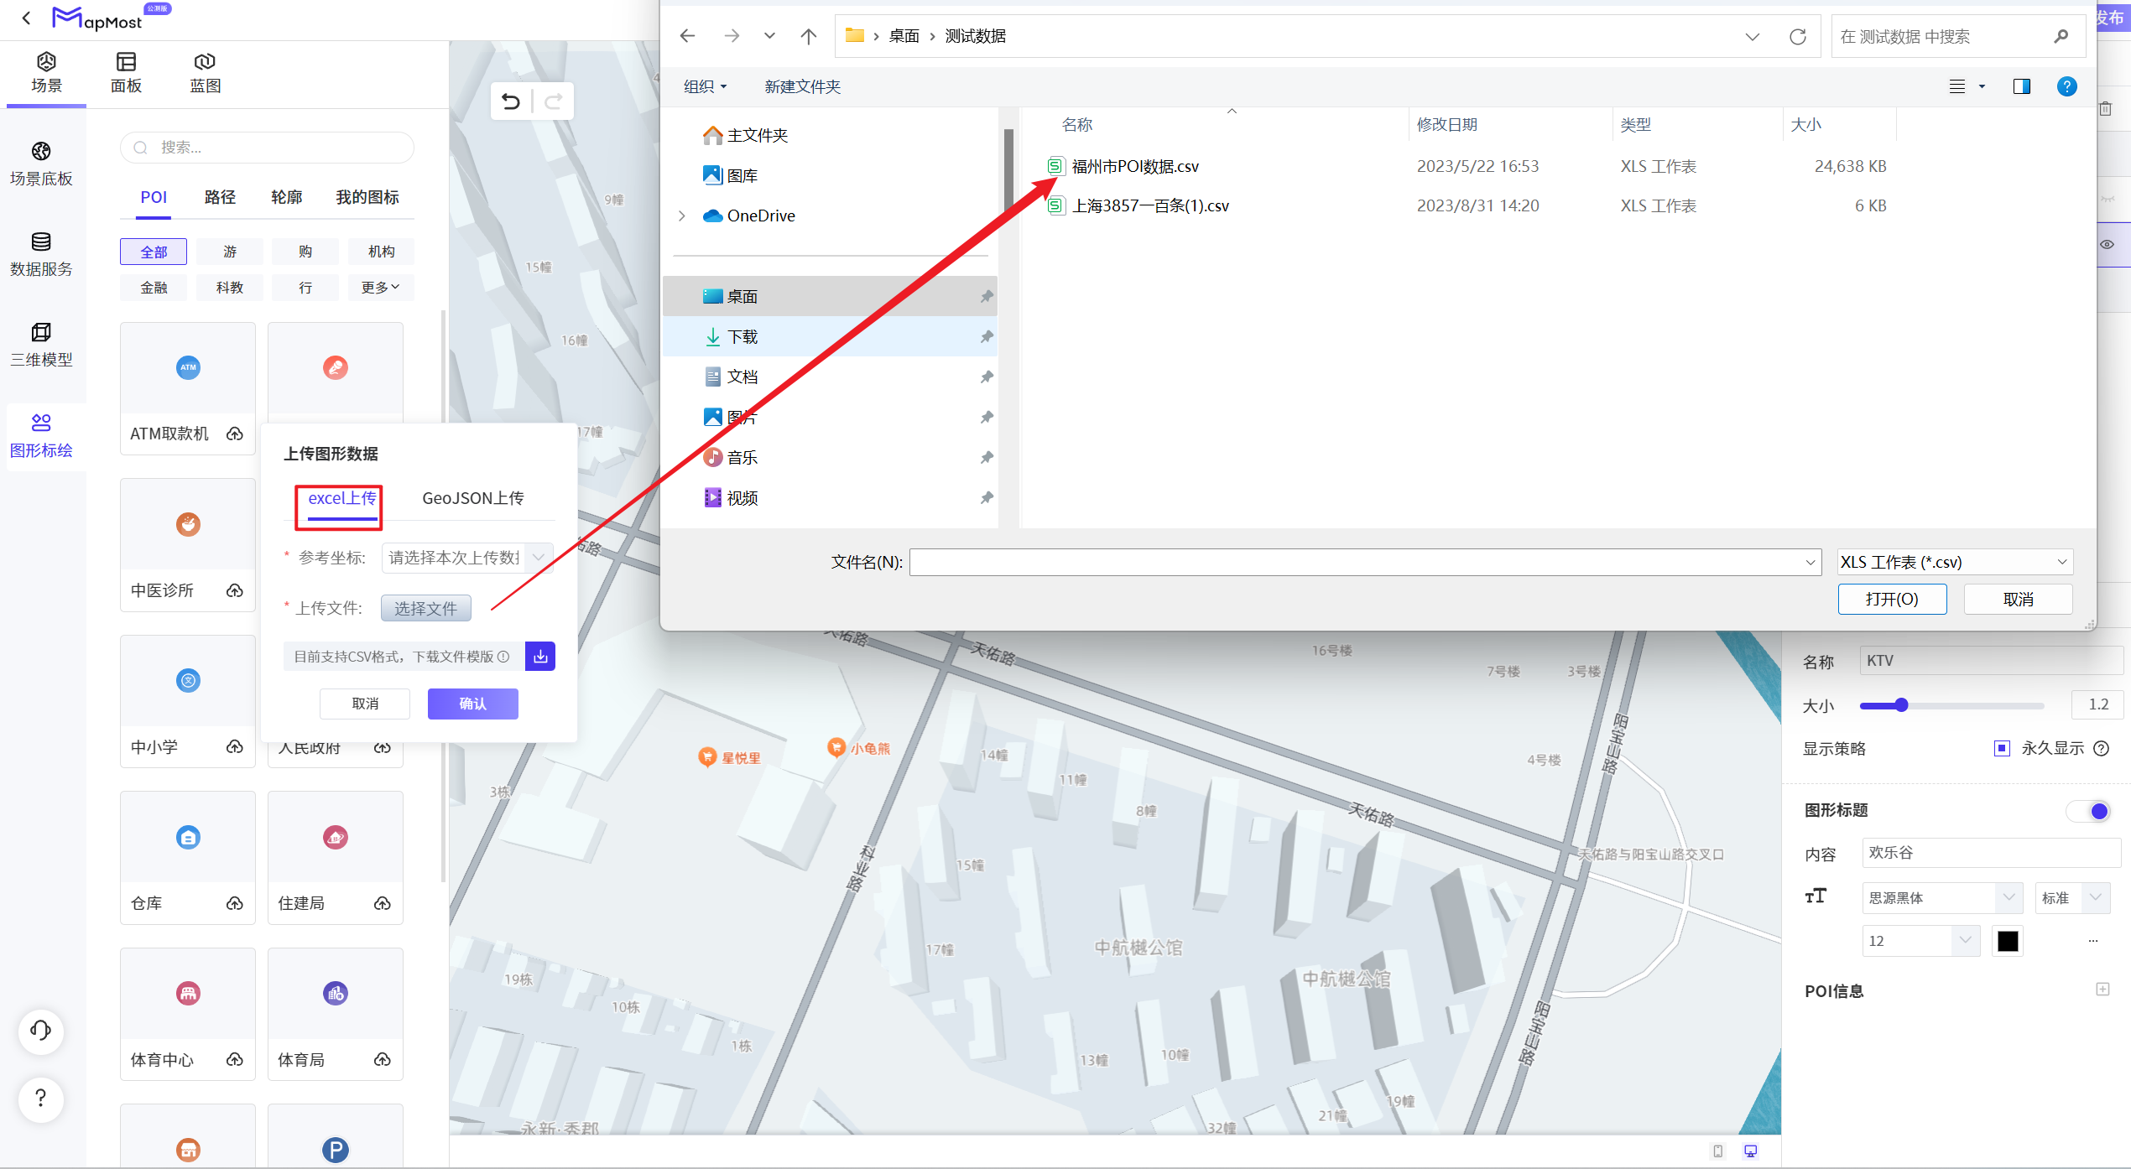This screenshot has height=1169, width=2131.
Task: Open the 图形标绘 sidebar section
Action: (x=41, y=435)
